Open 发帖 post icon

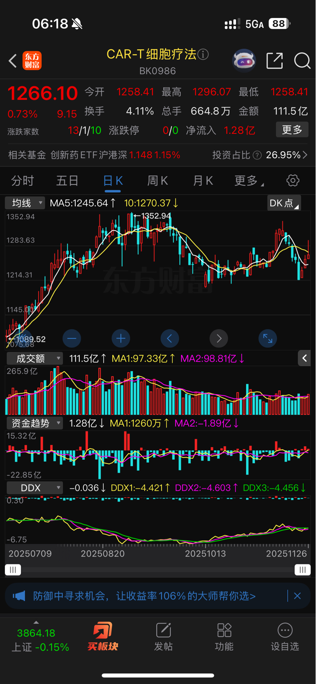click(x=163, y=636)
